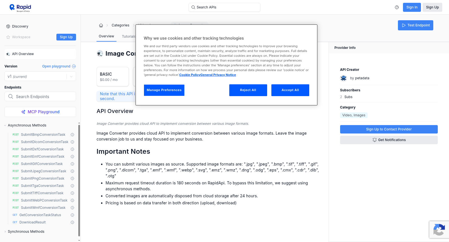Open the General Privacy Notice link
The width and height of the screenshot is (449, 242).
(x=218, y=75)
